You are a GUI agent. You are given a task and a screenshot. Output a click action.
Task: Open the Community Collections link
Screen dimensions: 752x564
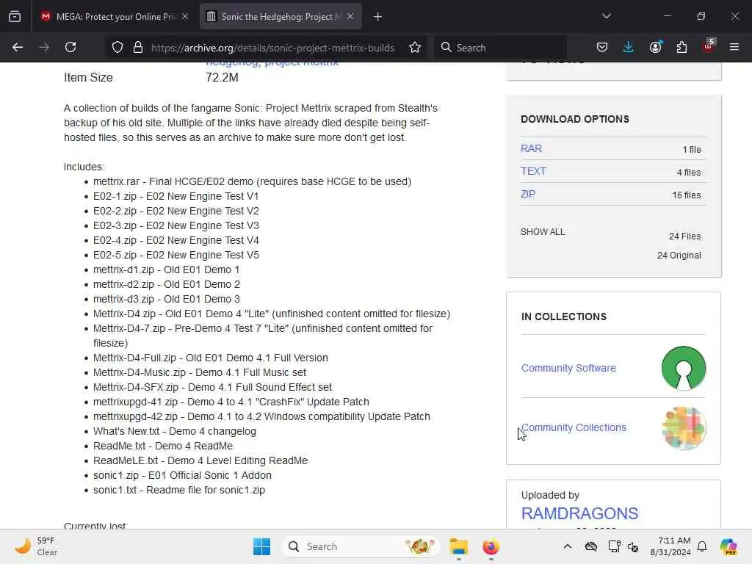(x=574, y=427)
